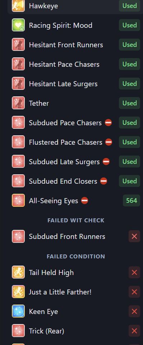Click the no-entry icon next to All-Seeing Eyes
Viewport: 143px width, 345px height.
click(84, 200)
